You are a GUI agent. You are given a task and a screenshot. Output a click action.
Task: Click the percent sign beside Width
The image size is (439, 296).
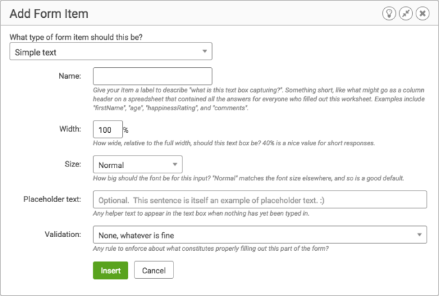point(126,129)
